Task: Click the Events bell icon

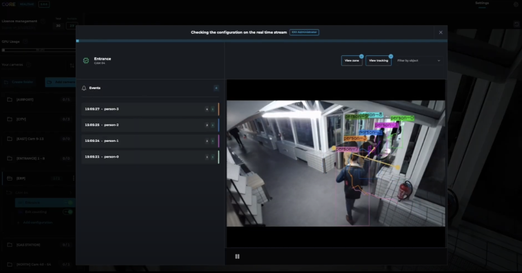Action: [x=84, y=88]
